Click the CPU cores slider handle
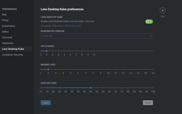 coord(47,51)
